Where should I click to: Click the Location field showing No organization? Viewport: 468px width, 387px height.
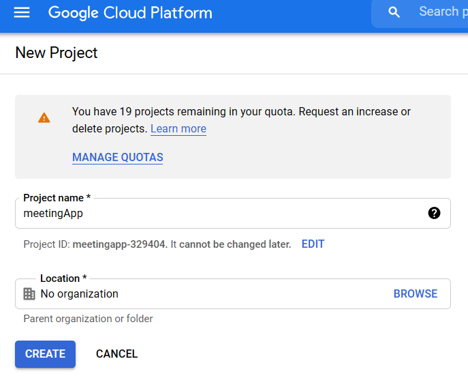[x=204, y=293]
